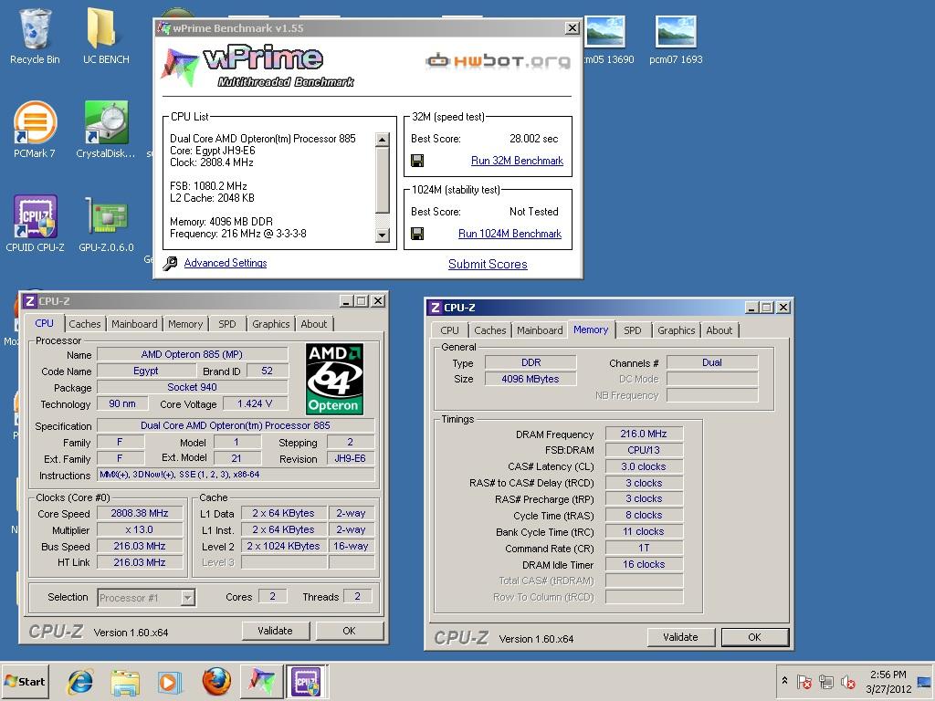Click the network tray icon
Viewport: 935px width, 701px height.
click(826, 681)
